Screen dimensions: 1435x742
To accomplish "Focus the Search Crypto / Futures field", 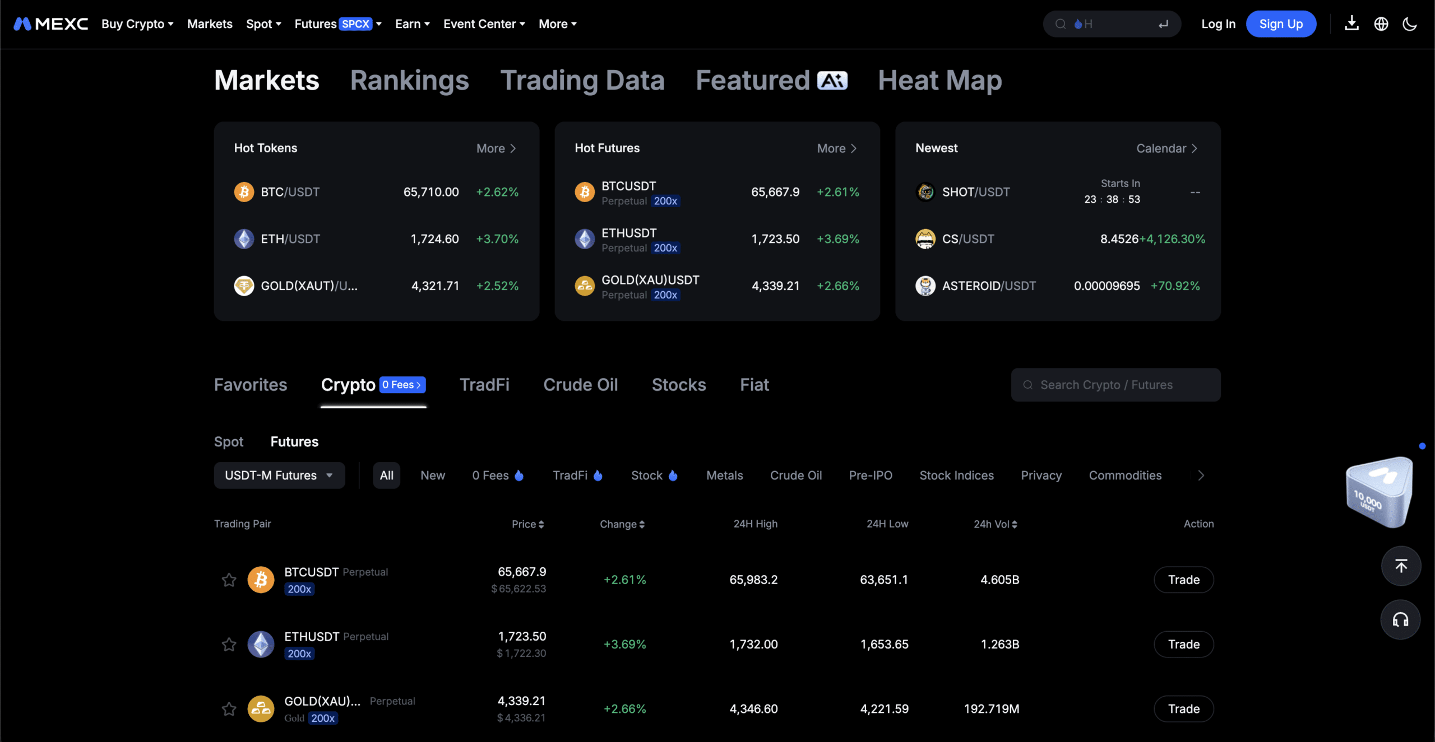I will [1116, 385].
